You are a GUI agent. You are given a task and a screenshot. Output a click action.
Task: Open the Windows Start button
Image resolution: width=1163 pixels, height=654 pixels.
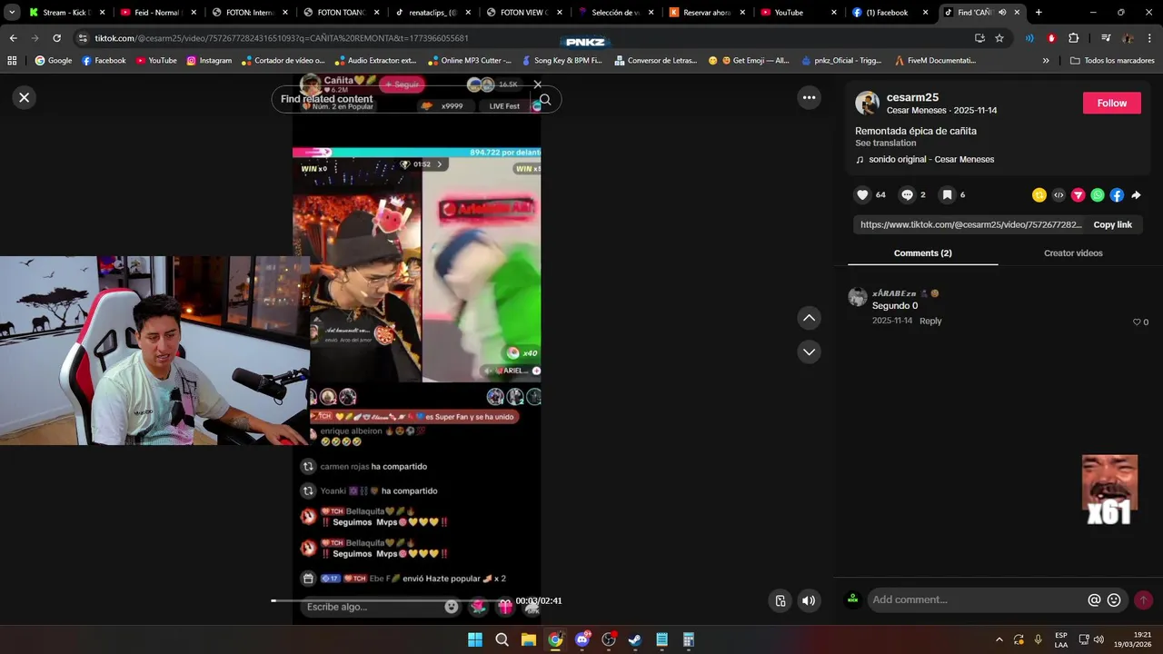[475, 639]
